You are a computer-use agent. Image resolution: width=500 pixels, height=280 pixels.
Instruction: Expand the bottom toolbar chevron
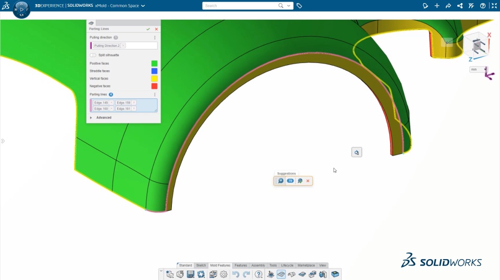pyautogui.click(x=161, y=271)
